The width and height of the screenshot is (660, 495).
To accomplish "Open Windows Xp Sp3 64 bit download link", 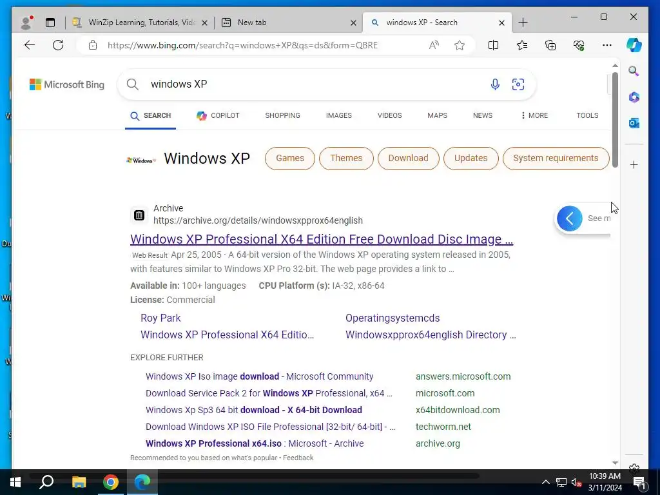I will tap(254, 410).
